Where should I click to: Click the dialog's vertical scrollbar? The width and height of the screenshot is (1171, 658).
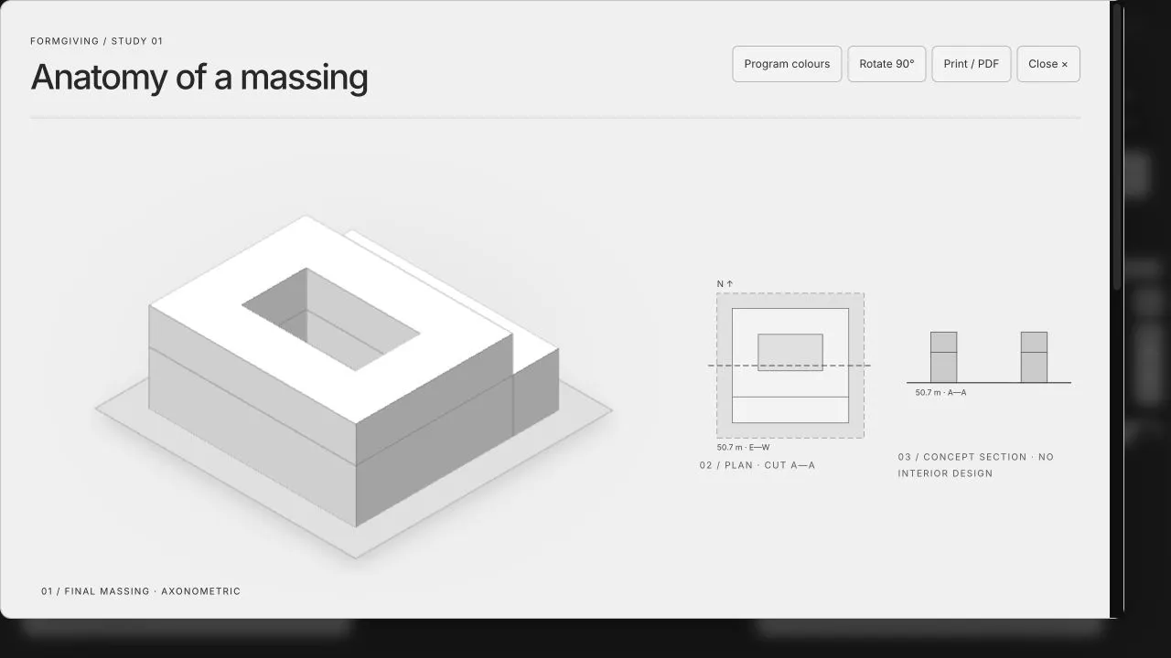pos(1116,146)
